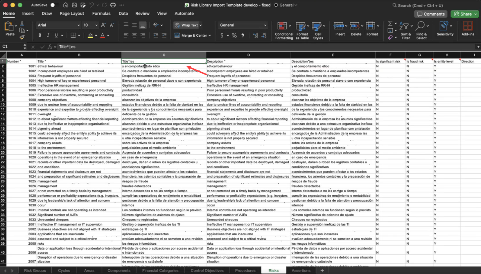Toggle Underline formatting
This screenshot has height=274, width=481.
(x=56, y=35)
